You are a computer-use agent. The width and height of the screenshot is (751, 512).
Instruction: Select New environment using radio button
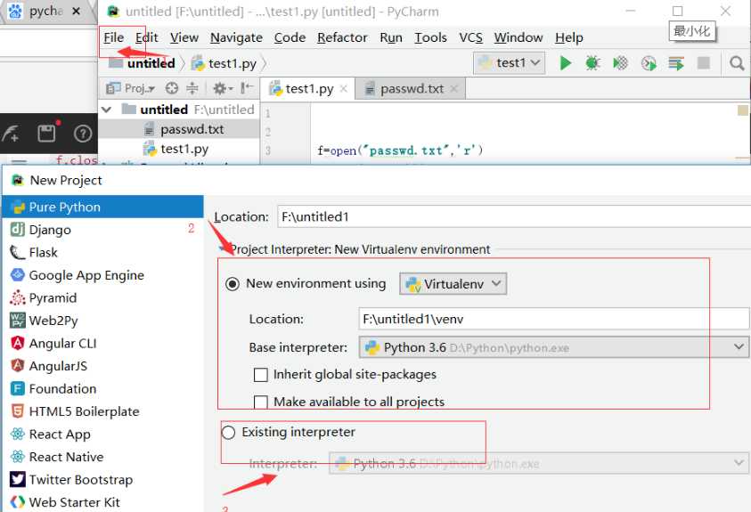pos(233,284)
